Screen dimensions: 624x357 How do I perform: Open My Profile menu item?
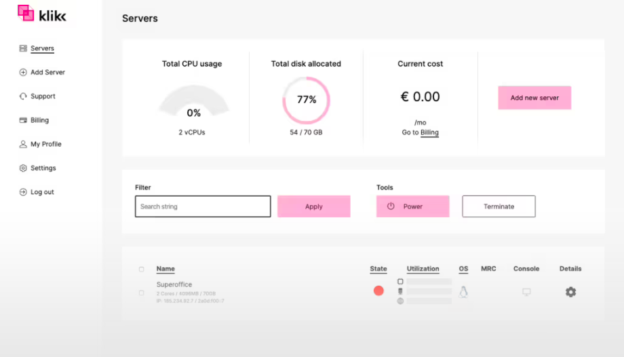point(45,144)
